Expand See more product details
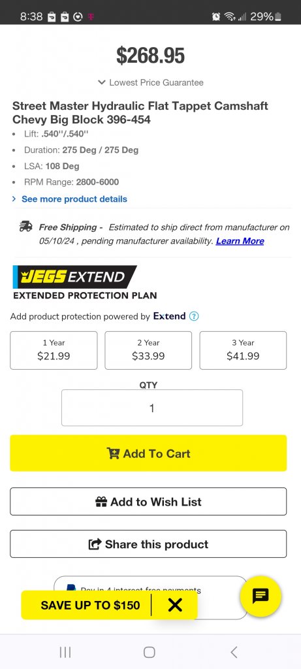This screenshot has height=669, width=301. tap(74, 199)
